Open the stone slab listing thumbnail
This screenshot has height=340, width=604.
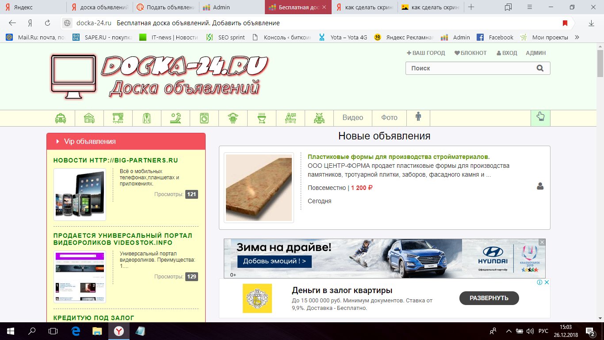click(x=259, y=188)
